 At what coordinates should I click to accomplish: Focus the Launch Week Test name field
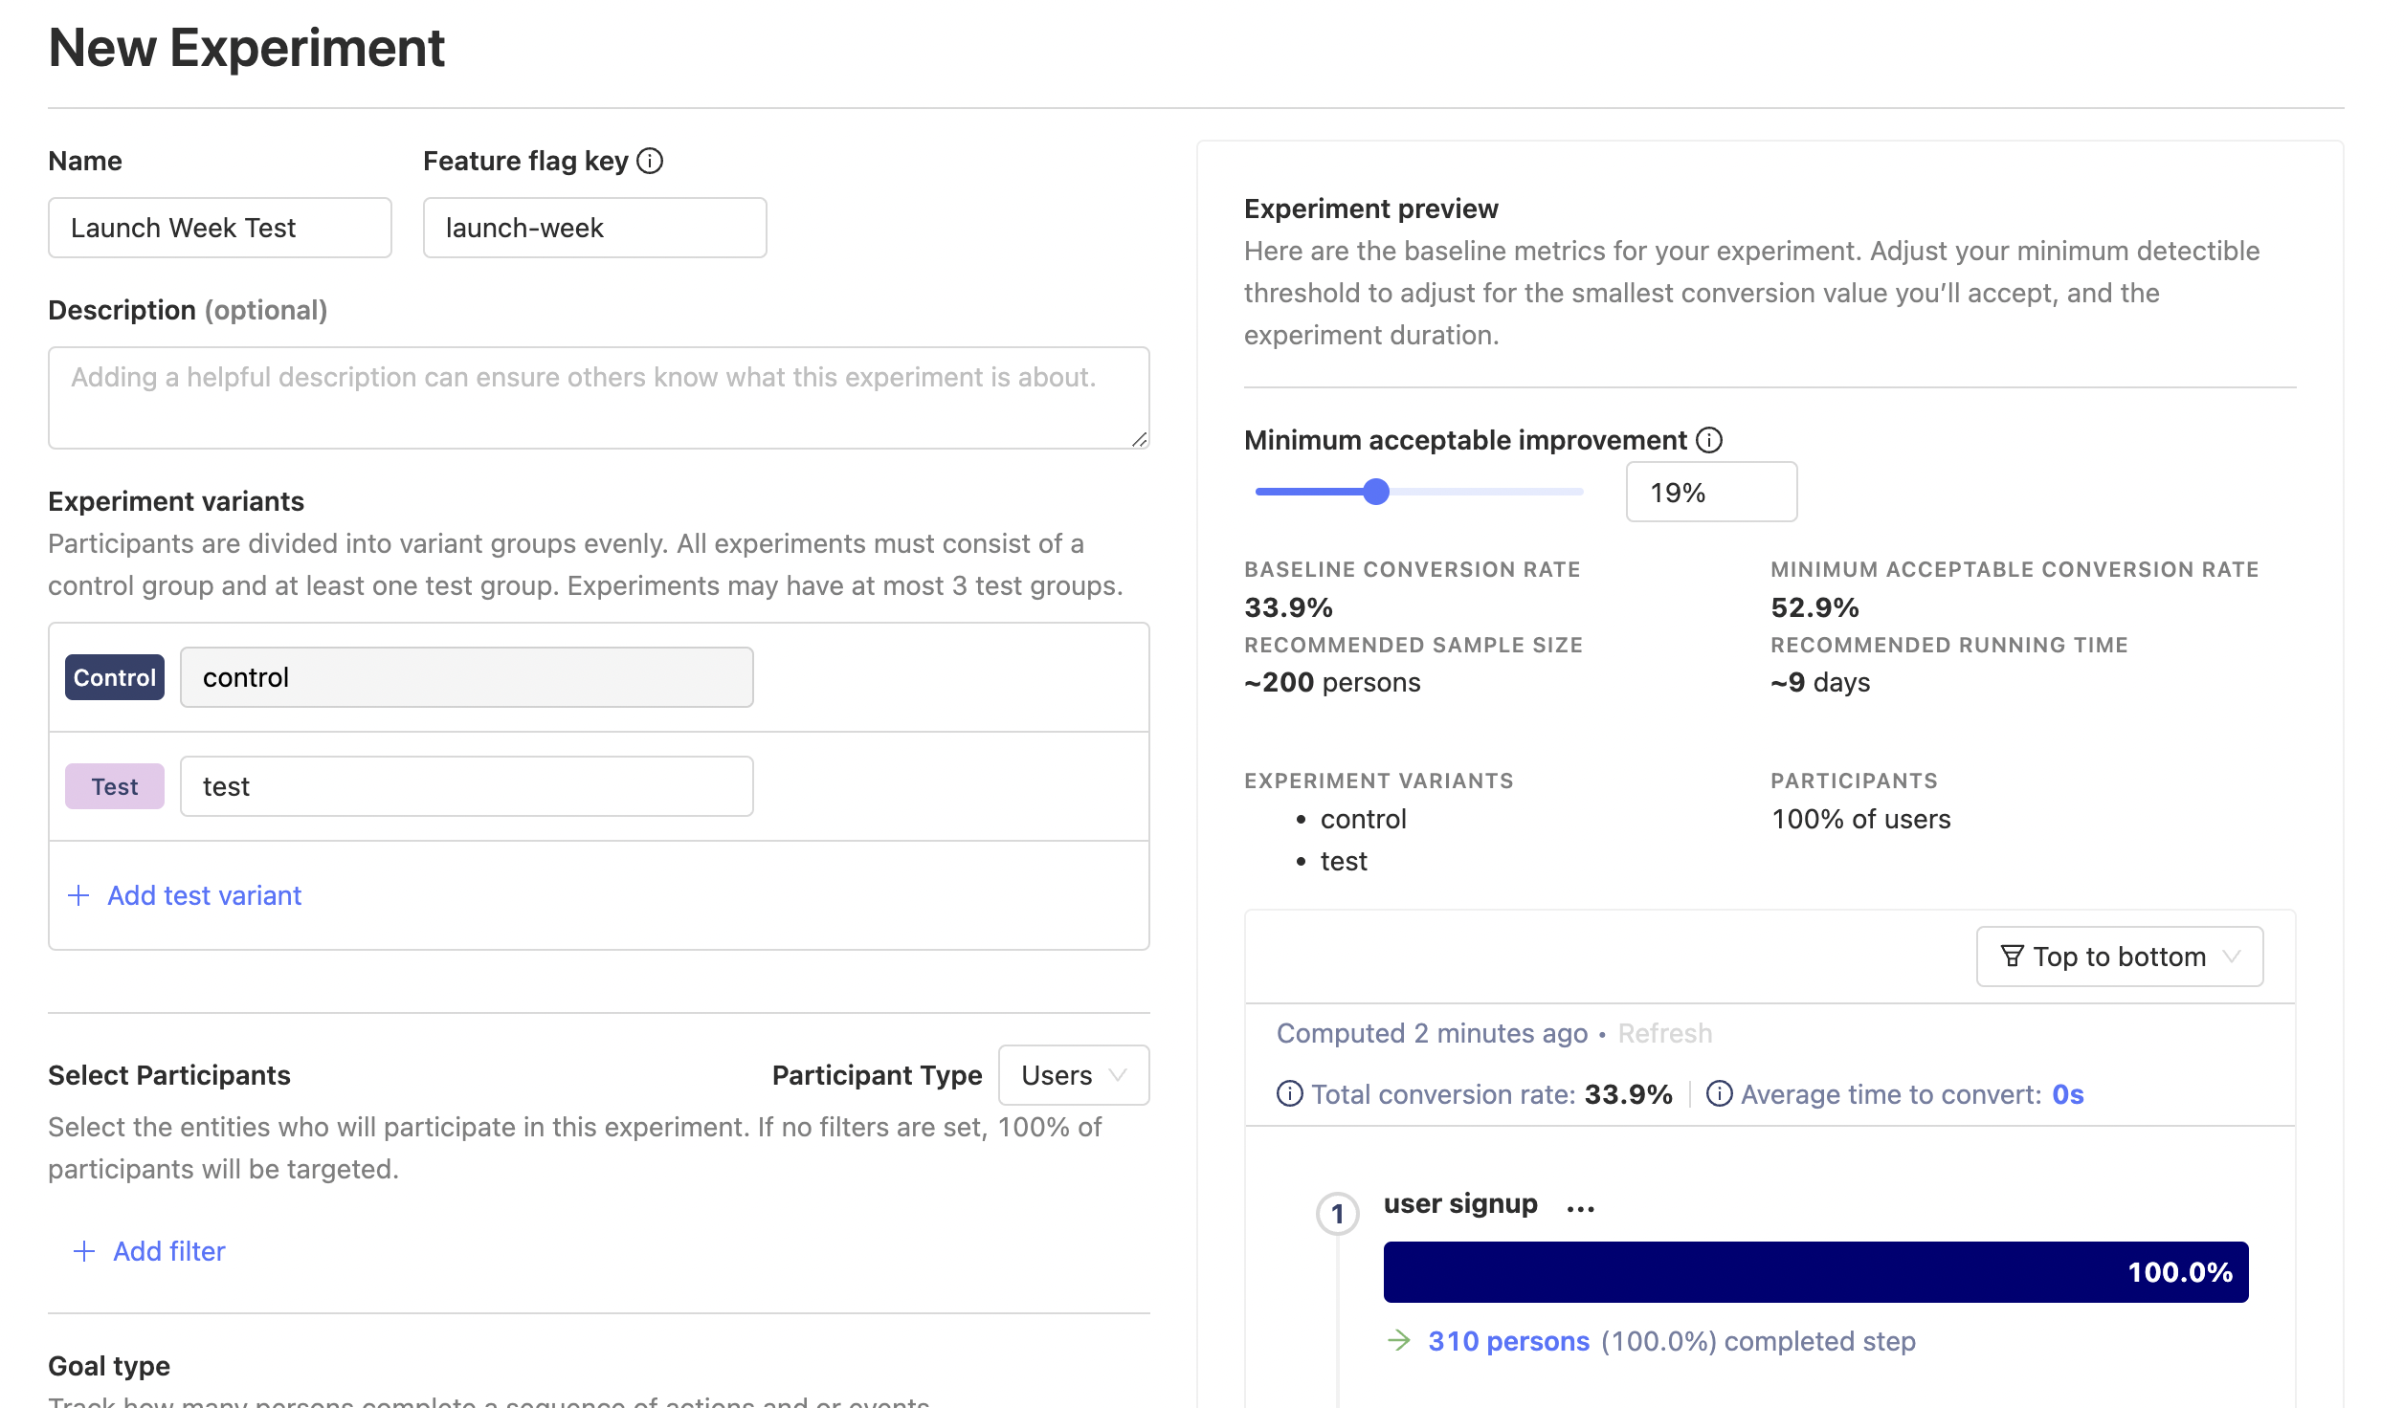219,228
